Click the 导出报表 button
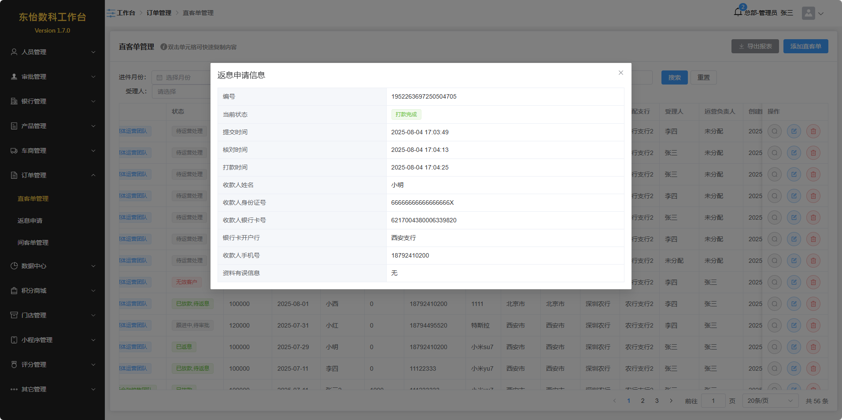The width and height of the screenshot is (842, 420). [x=755, y=46]
